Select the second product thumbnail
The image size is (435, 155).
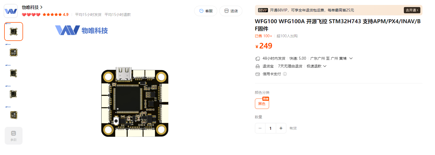coord(14,52)
